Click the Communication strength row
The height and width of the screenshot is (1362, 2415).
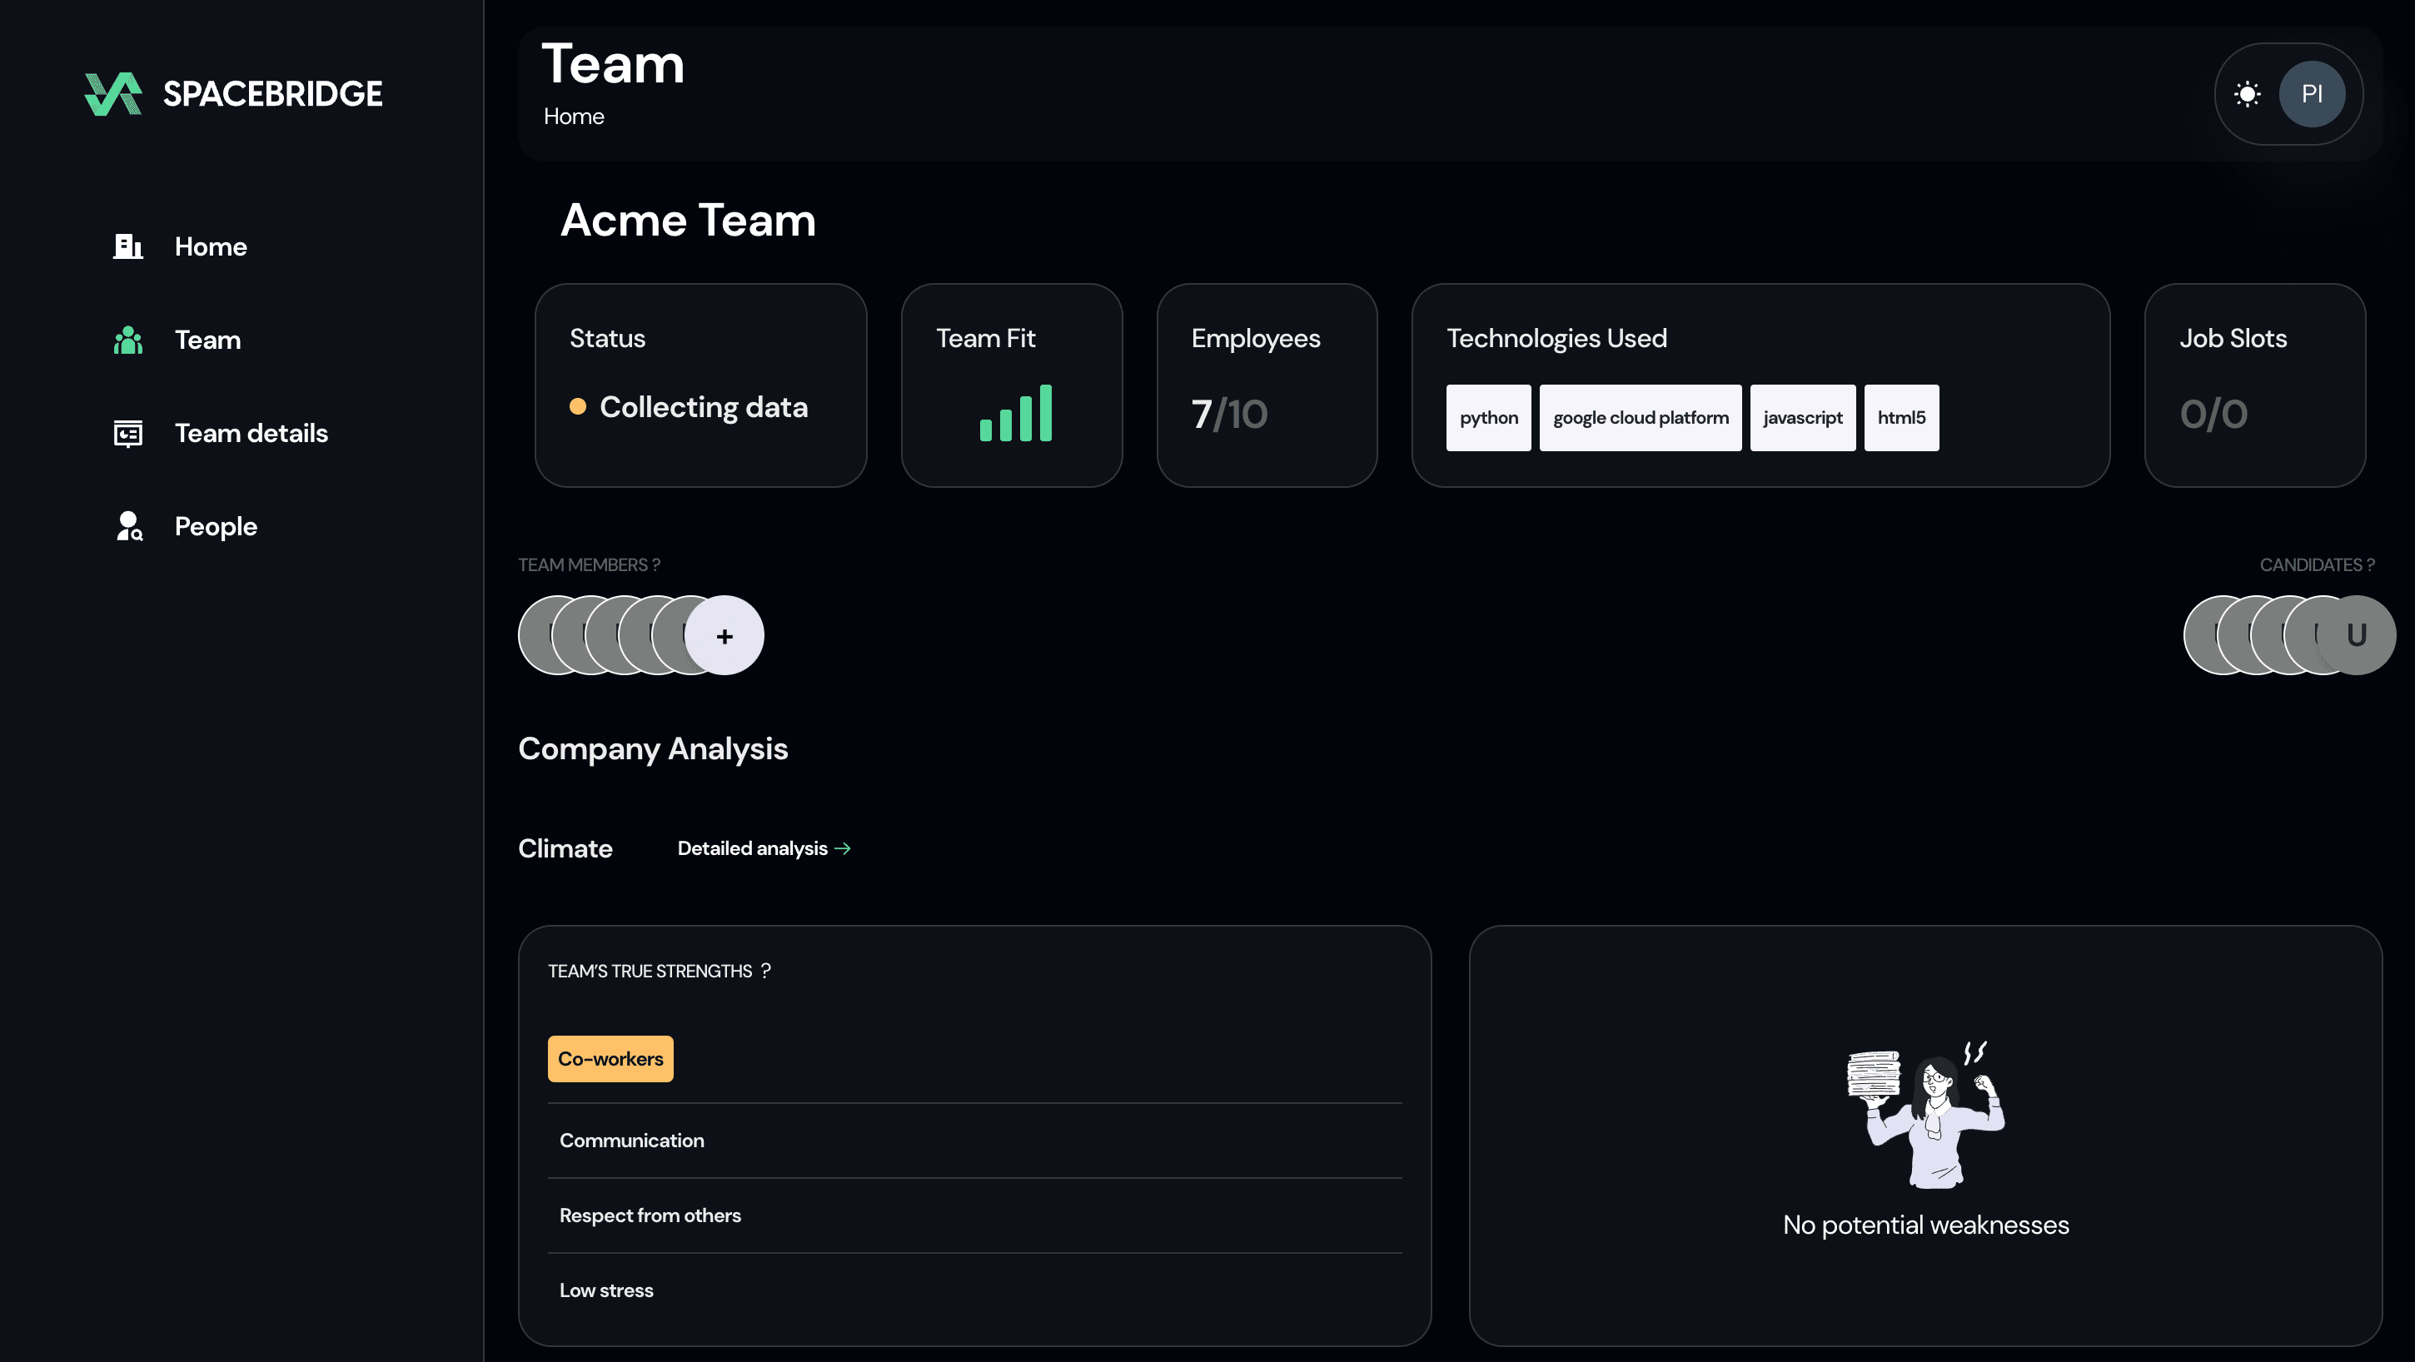point(632,1140)
